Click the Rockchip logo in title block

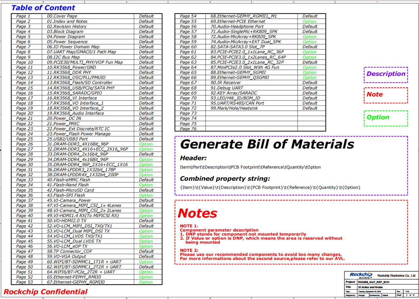tap(361, 275)
